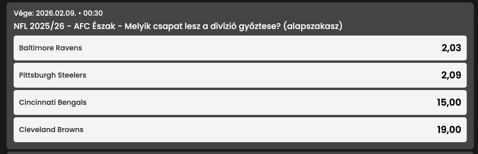The image size is (478, 154).
Task: Click the 15,00 odds value
Action: pyautogui.click(x=449, y=102)
